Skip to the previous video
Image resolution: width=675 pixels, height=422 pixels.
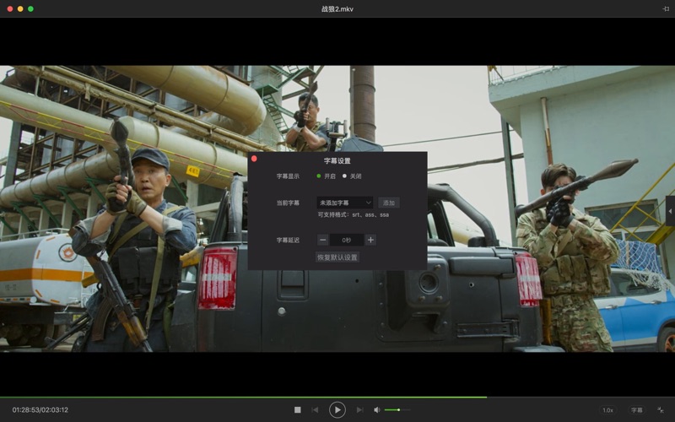coord(315,410)
